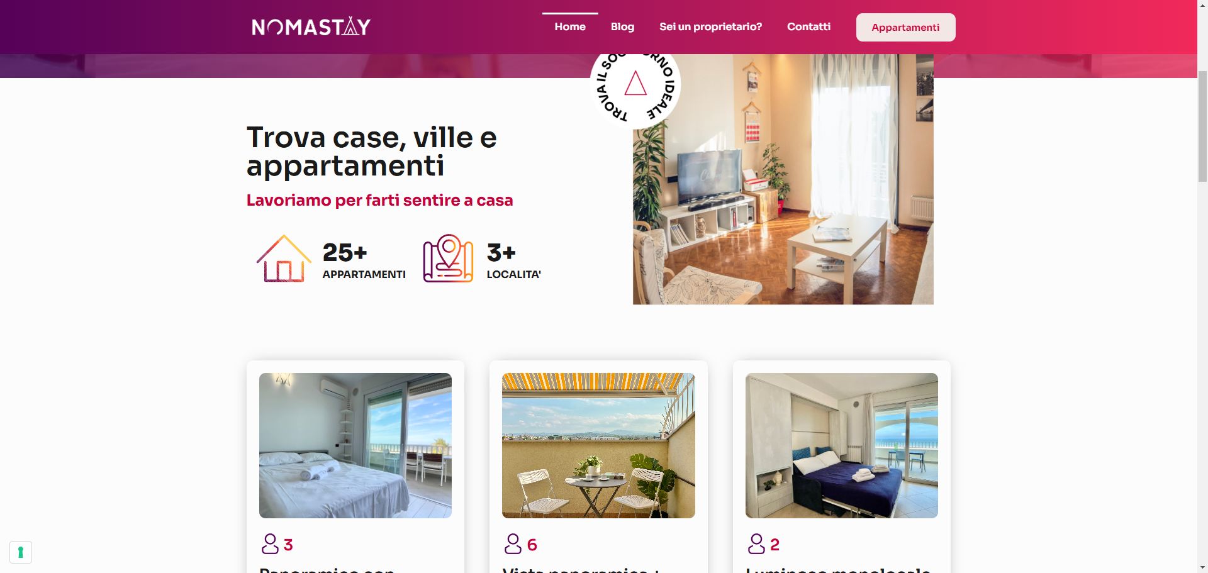Click the house icon beside 25+ Appartamenti

[284, 259]
